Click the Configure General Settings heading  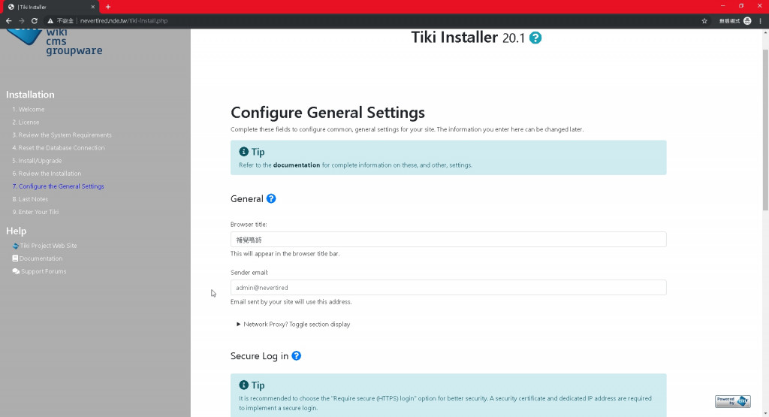click(x=327, y=113)
